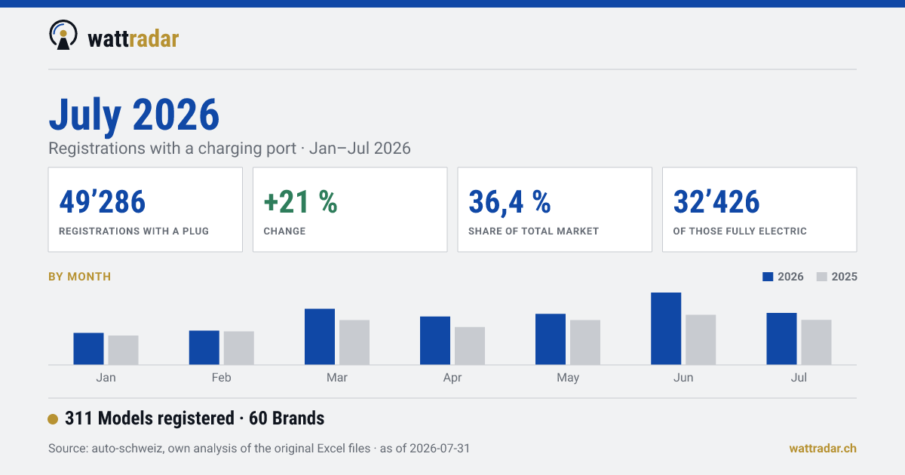Click the wattradar brand name
The height and width of the screenshot is (475, 905).
[133, 38]
